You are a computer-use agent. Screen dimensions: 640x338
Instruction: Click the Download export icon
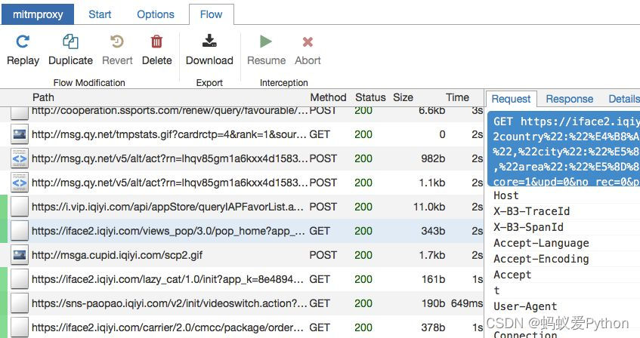[209, 42]
